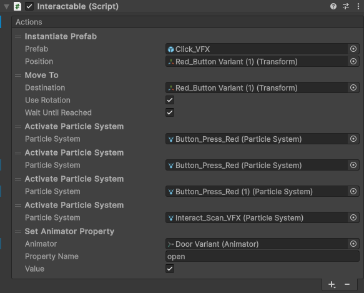The height and width of the screenshot is (293, 364).
Task: Remove selected action with minus button
Action: coord(347,284)
